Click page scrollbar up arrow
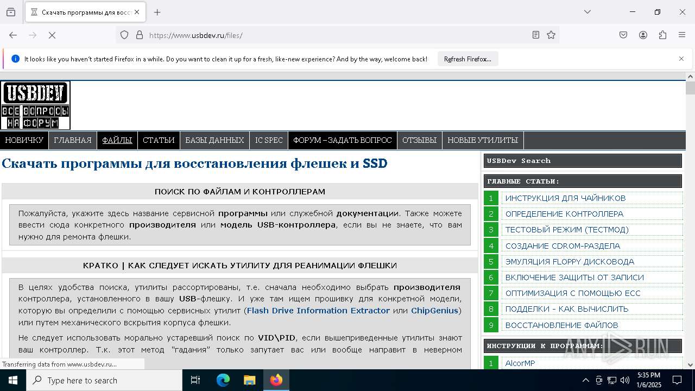This screenshot has height=391, width=695. click(x=690, y=77)
